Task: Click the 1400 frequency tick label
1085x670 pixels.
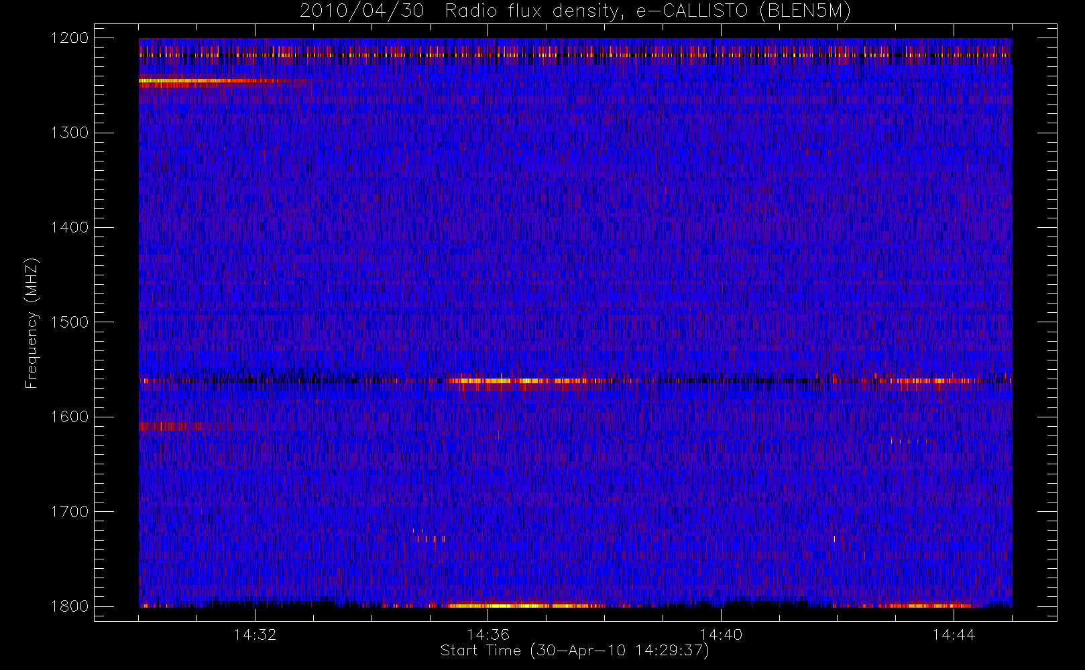Action: click(x=70, y=227)
